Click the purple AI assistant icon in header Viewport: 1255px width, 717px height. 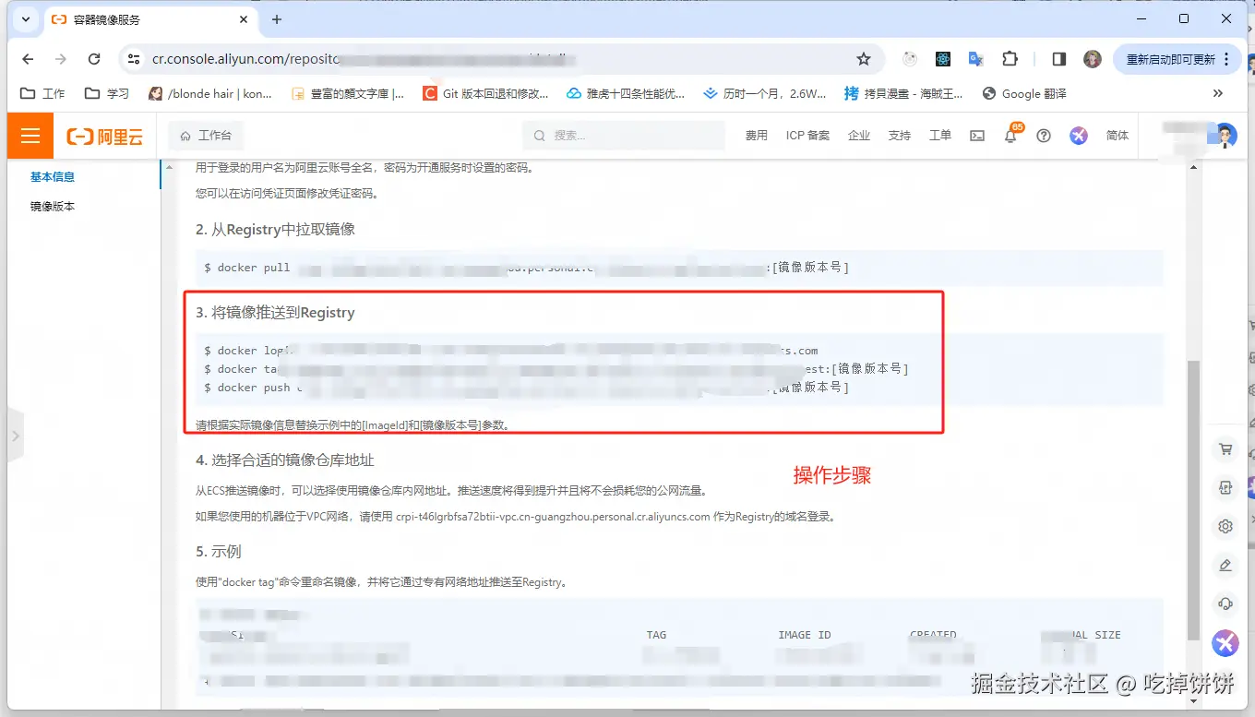tap(1079, 136)
